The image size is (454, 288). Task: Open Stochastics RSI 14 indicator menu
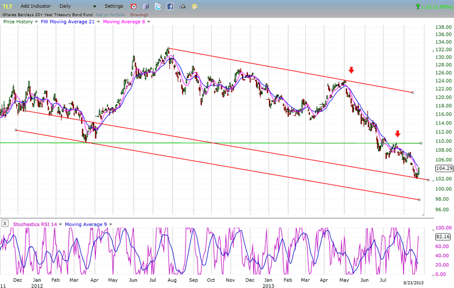(x=61, y=224)
